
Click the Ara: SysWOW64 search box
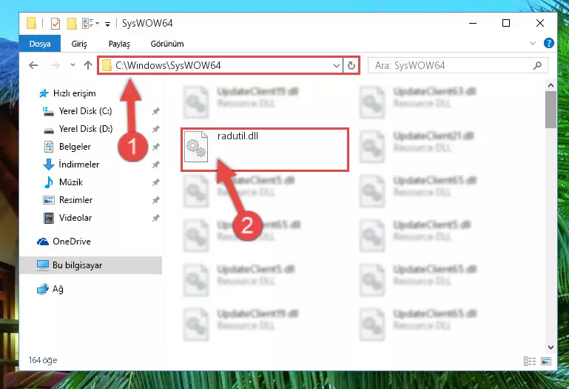point(458,66)
